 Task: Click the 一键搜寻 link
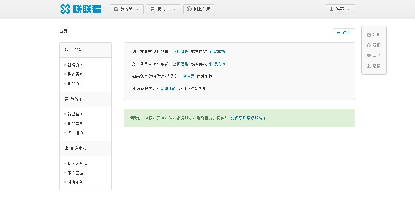[x=186, y=76]
